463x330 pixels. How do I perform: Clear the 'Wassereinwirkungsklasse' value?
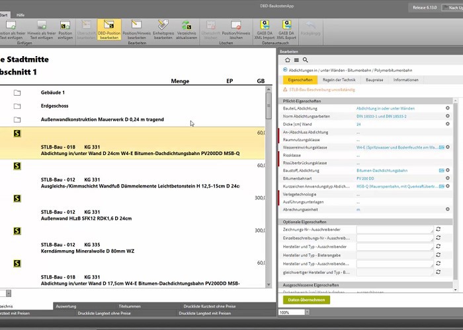pyautogui.click(x=448, y=147)
